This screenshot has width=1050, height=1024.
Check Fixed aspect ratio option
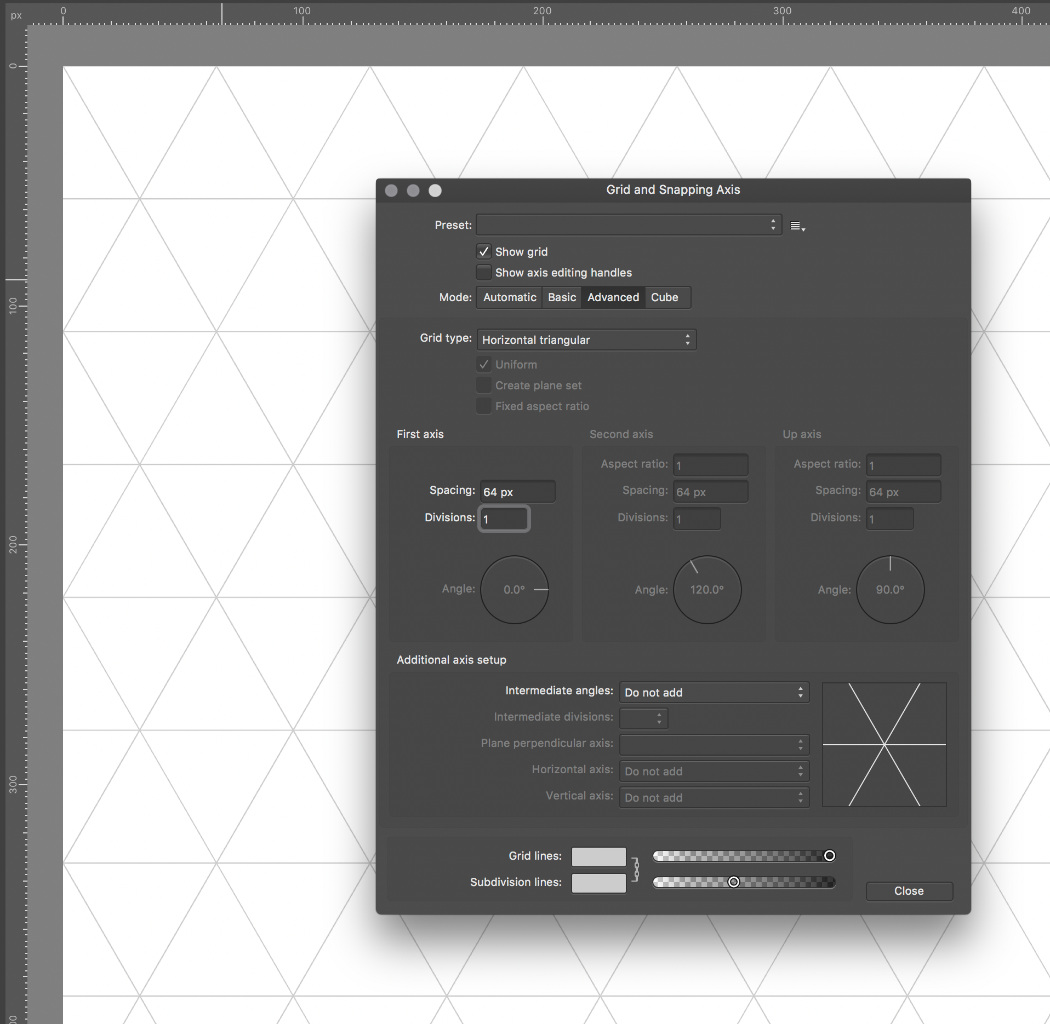(x=483, y=406)
